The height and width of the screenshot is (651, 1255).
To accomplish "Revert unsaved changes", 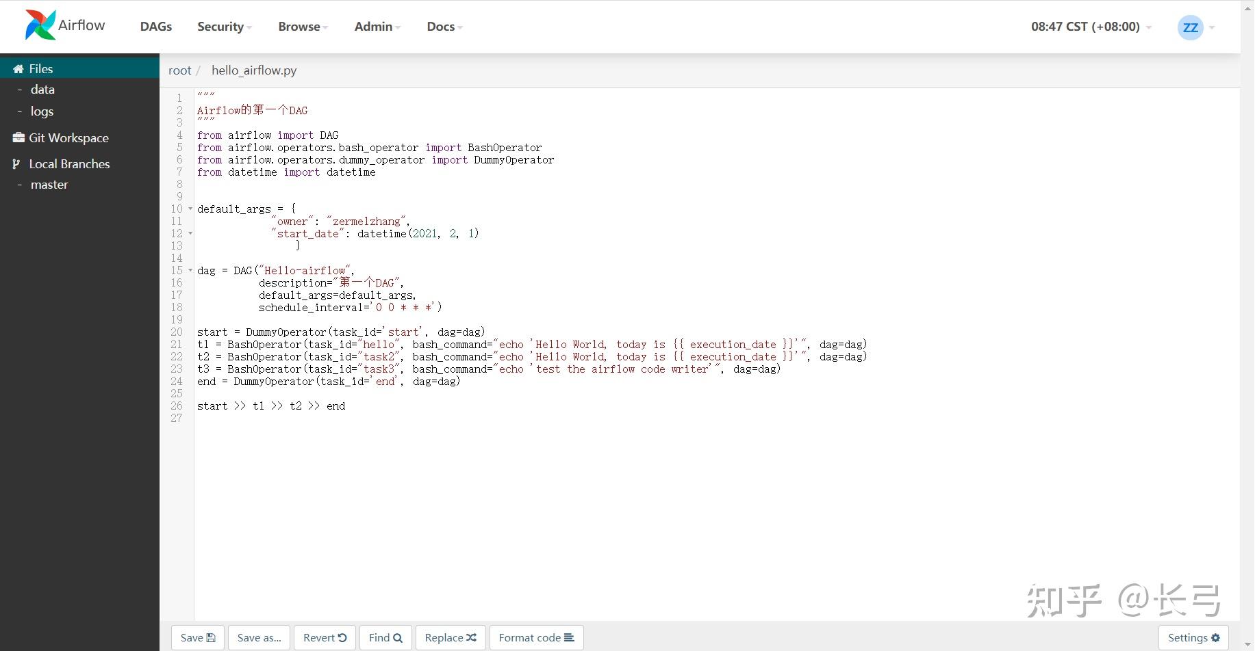I will (324, 637).
